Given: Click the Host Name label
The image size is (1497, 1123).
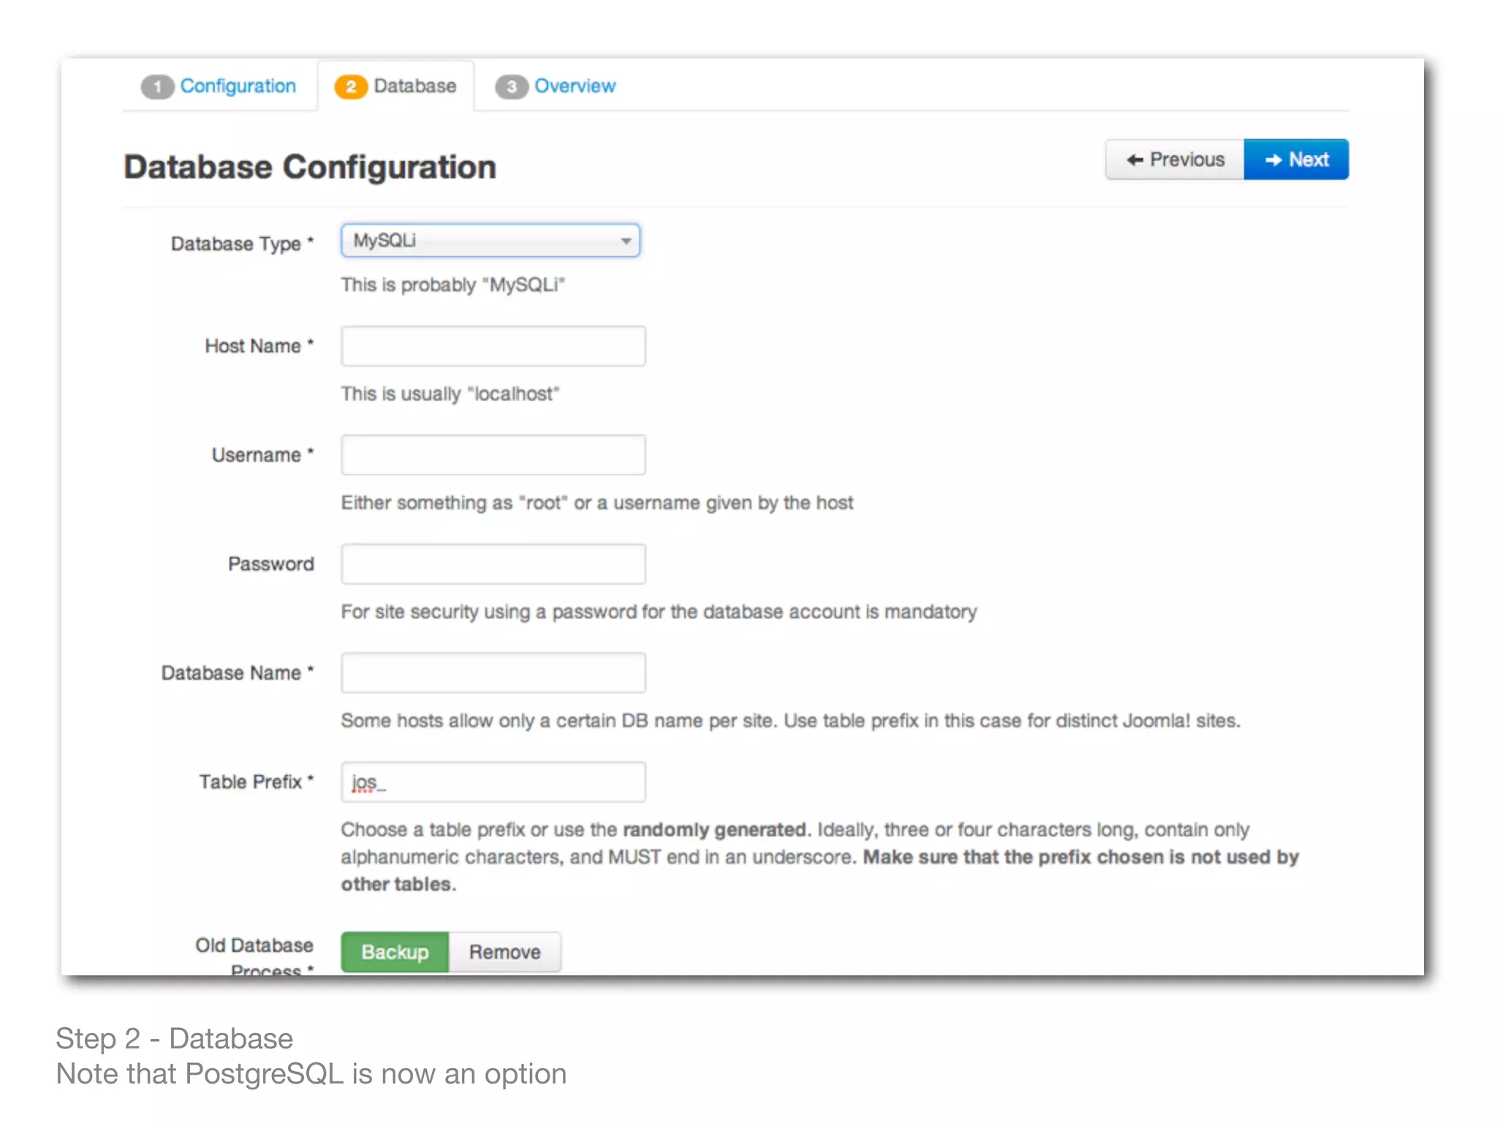Looking at the screenshot, I should click(259, 346).
